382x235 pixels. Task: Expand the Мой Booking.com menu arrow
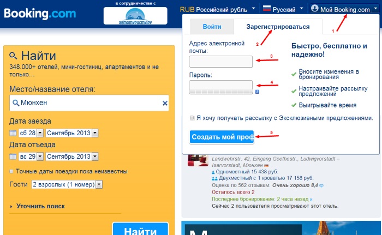pyautogui.click(x=375, y=9)
